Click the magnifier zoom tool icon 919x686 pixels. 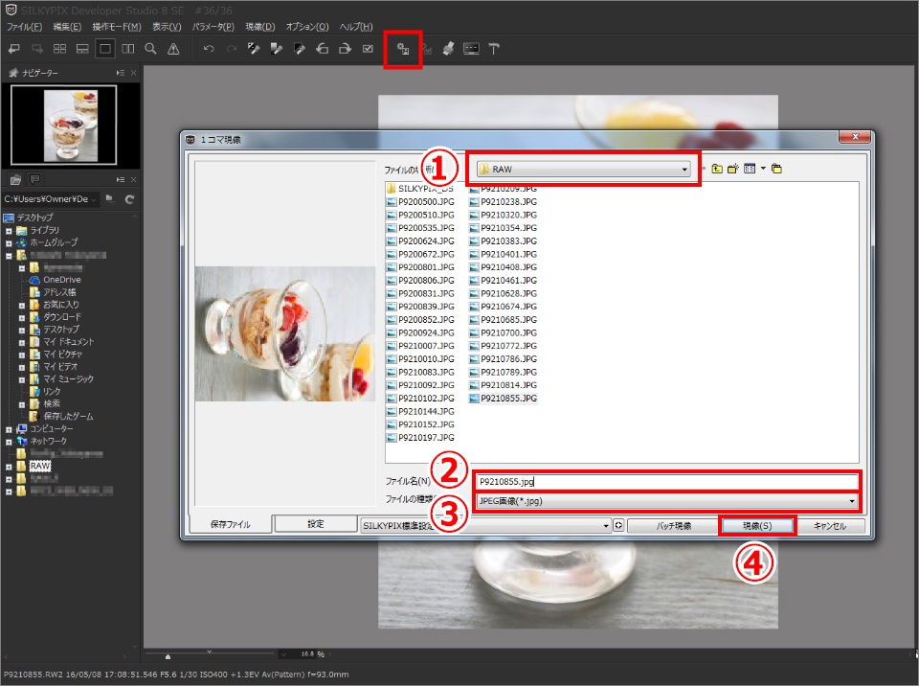pos(151,48)
